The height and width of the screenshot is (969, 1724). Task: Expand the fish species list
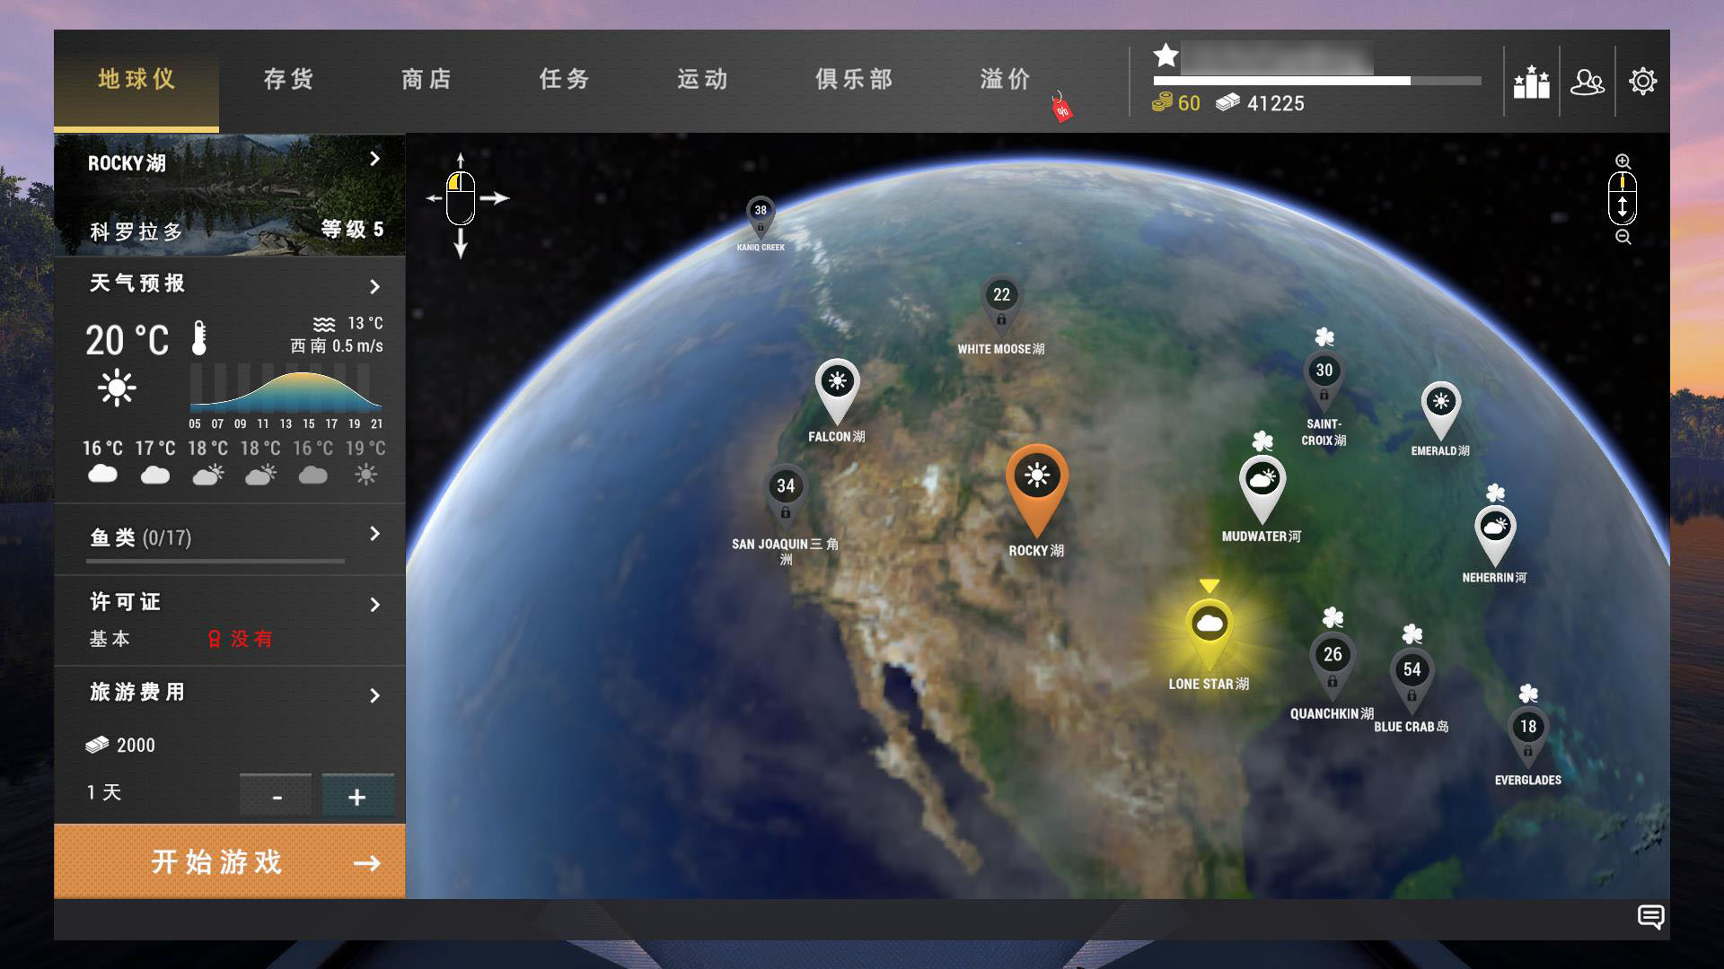pyautogui.click(x=374, y=535)
